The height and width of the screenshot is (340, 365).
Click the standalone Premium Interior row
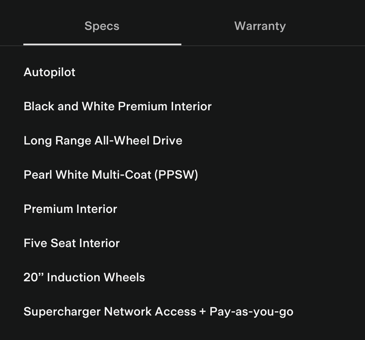tap(70, 209)
